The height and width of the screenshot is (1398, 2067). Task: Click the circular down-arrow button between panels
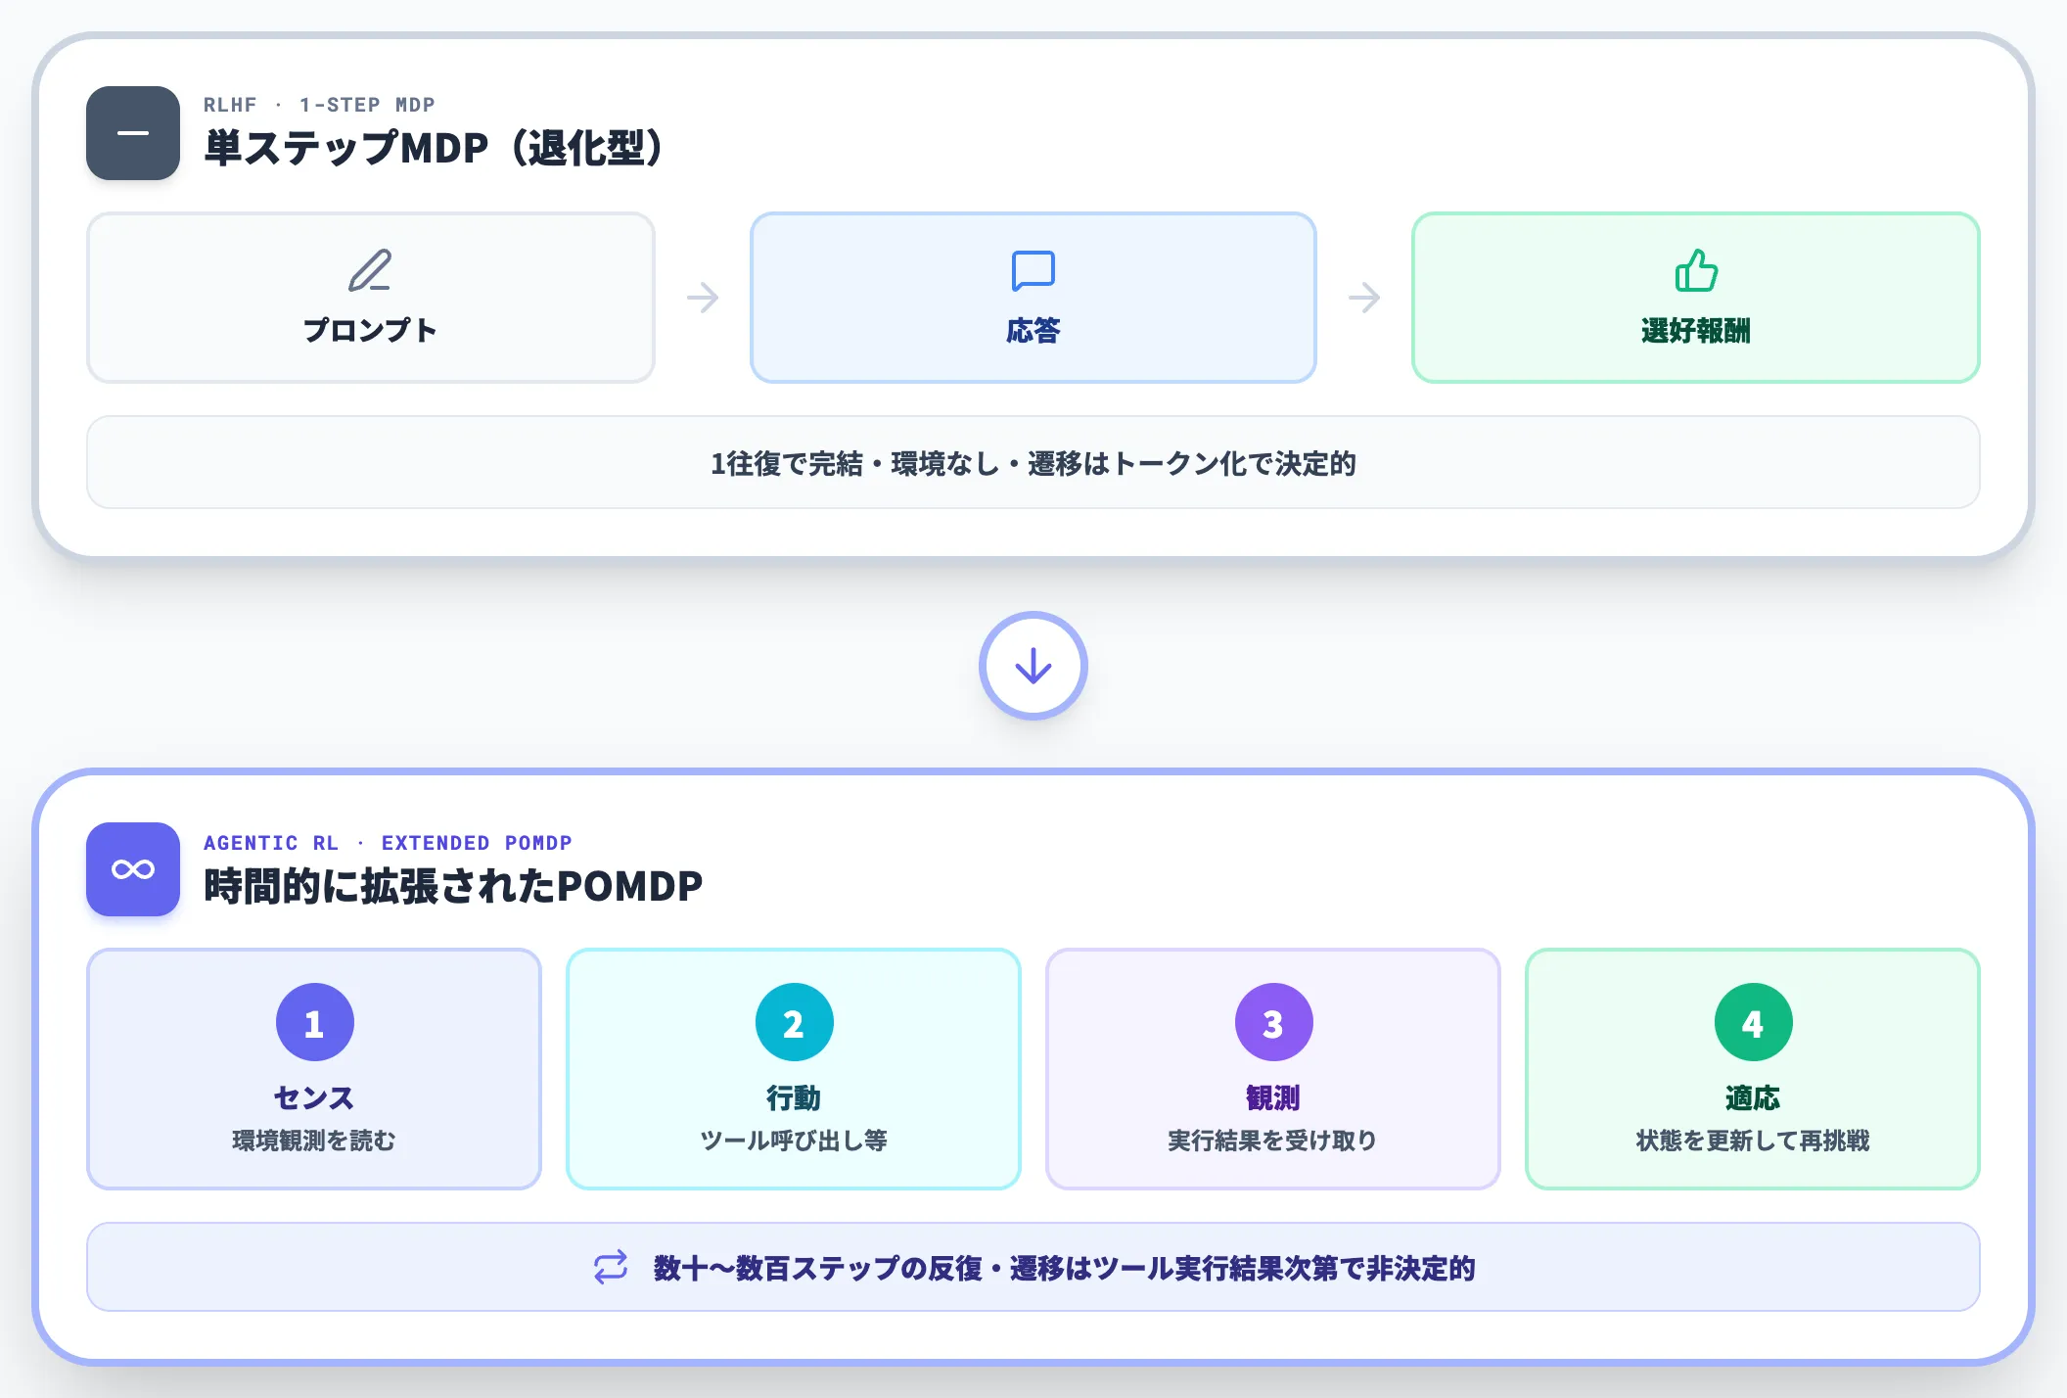click(1033, 666)
